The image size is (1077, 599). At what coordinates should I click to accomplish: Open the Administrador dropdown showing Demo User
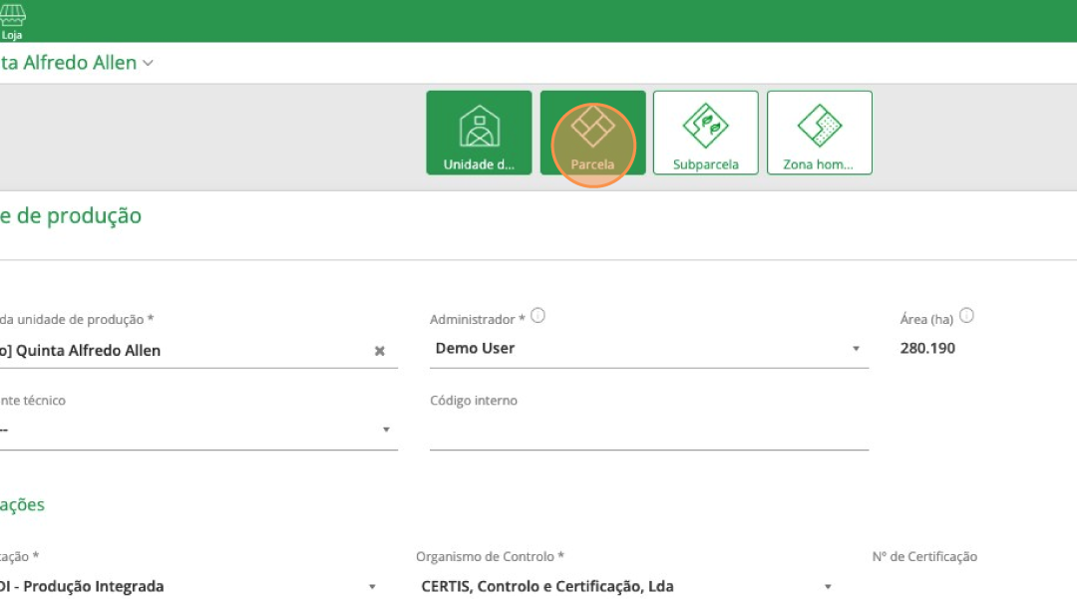648,349
